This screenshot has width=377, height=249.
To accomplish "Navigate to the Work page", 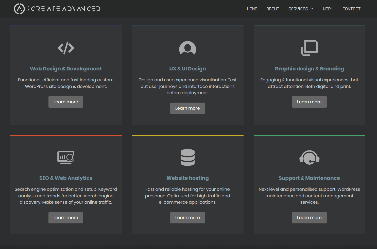I will pyautogui.click(x=328, y=9).
